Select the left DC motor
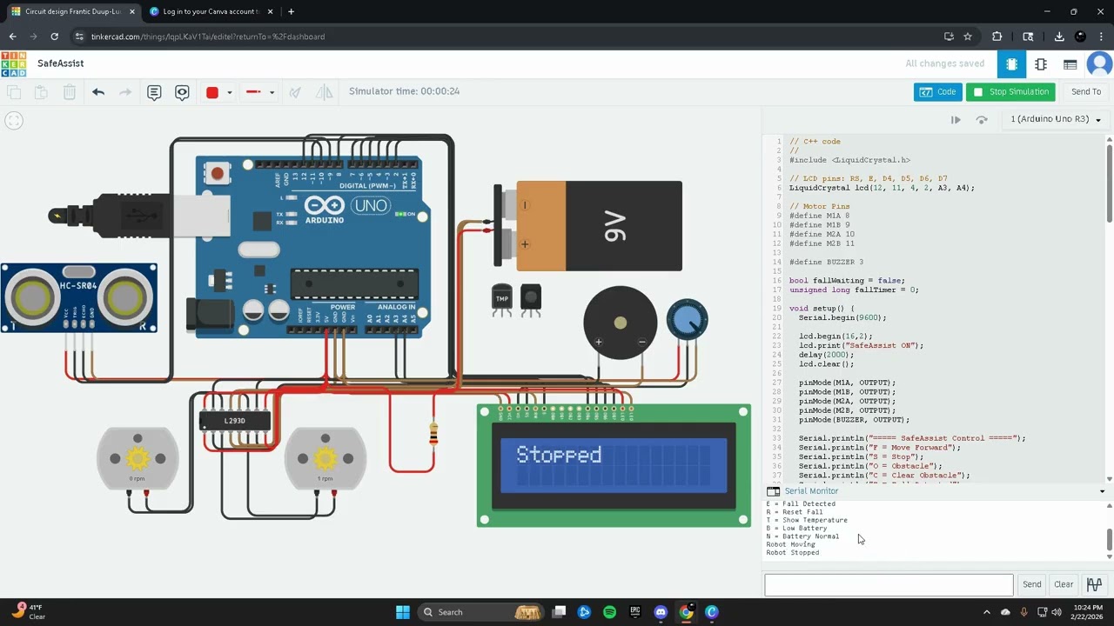Screen dimensions: 1114x626 (x=138, y=457)
